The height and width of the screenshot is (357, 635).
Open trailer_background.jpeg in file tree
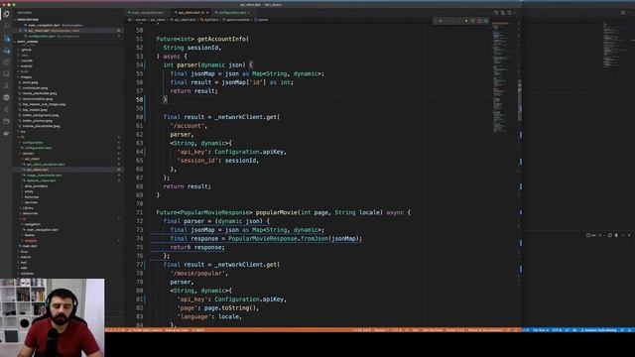41,115
